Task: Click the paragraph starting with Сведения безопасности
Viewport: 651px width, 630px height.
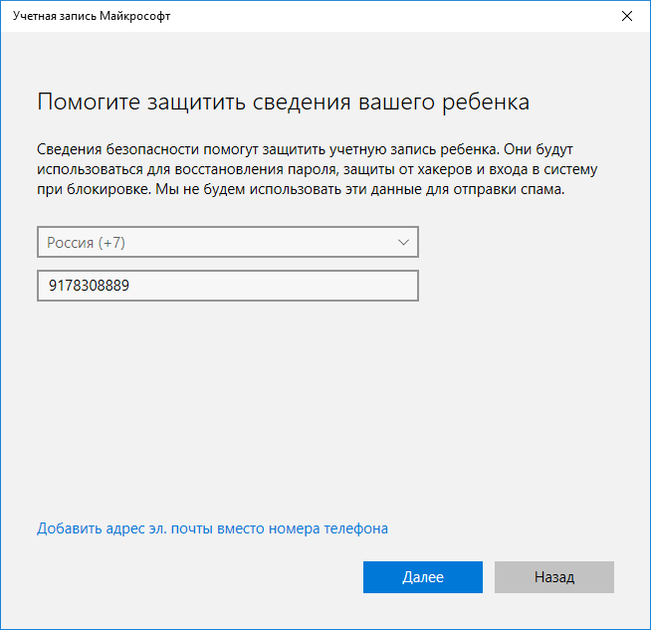Action: tap(318, 169)
